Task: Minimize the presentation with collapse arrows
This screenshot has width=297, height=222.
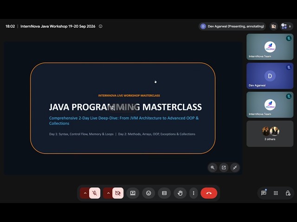Action: (235, 167)
